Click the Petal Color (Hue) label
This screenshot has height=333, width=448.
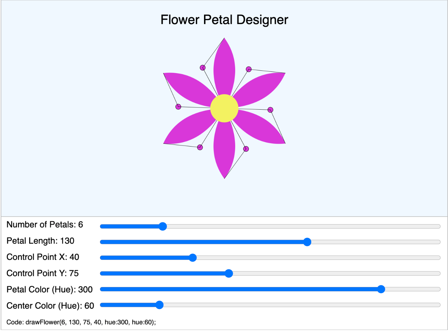coord(49,289)
